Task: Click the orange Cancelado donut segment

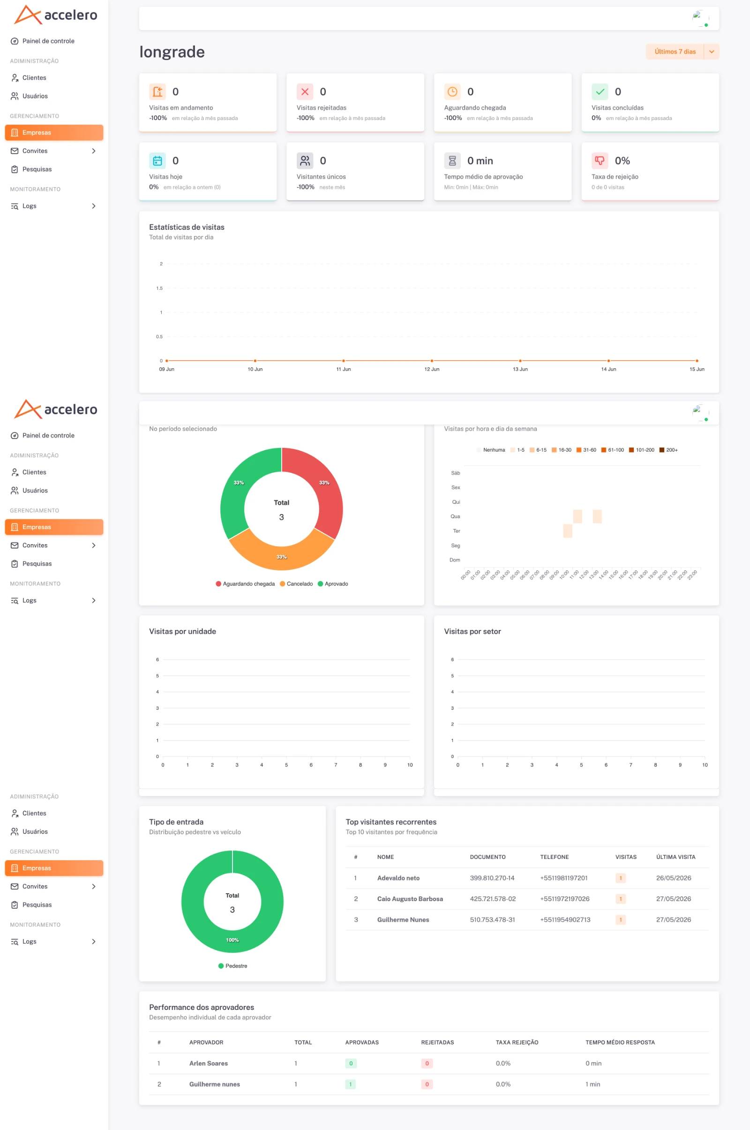Action: tap(282, 557)
